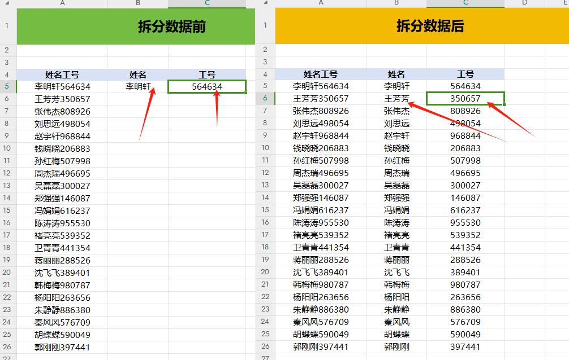Image resolution: width=569 pixels, height=360 pixels.
Task: Click 褚亮亮539352 in the 拆分数据前 sheet
Action: 62,235
